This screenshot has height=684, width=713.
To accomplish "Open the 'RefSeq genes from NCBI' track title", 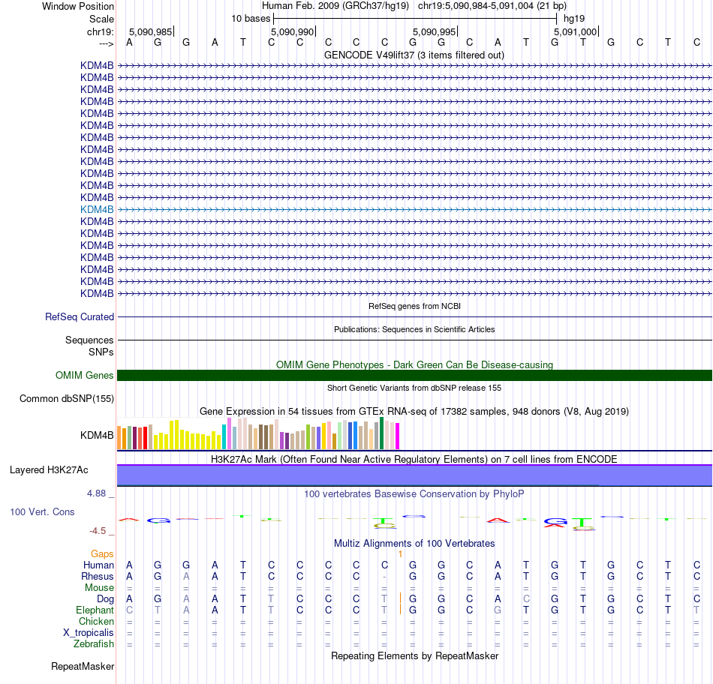I will coord(415,306).
